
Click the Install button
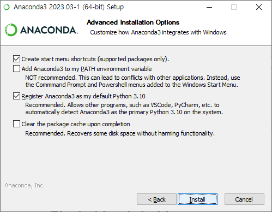(197, 199)
